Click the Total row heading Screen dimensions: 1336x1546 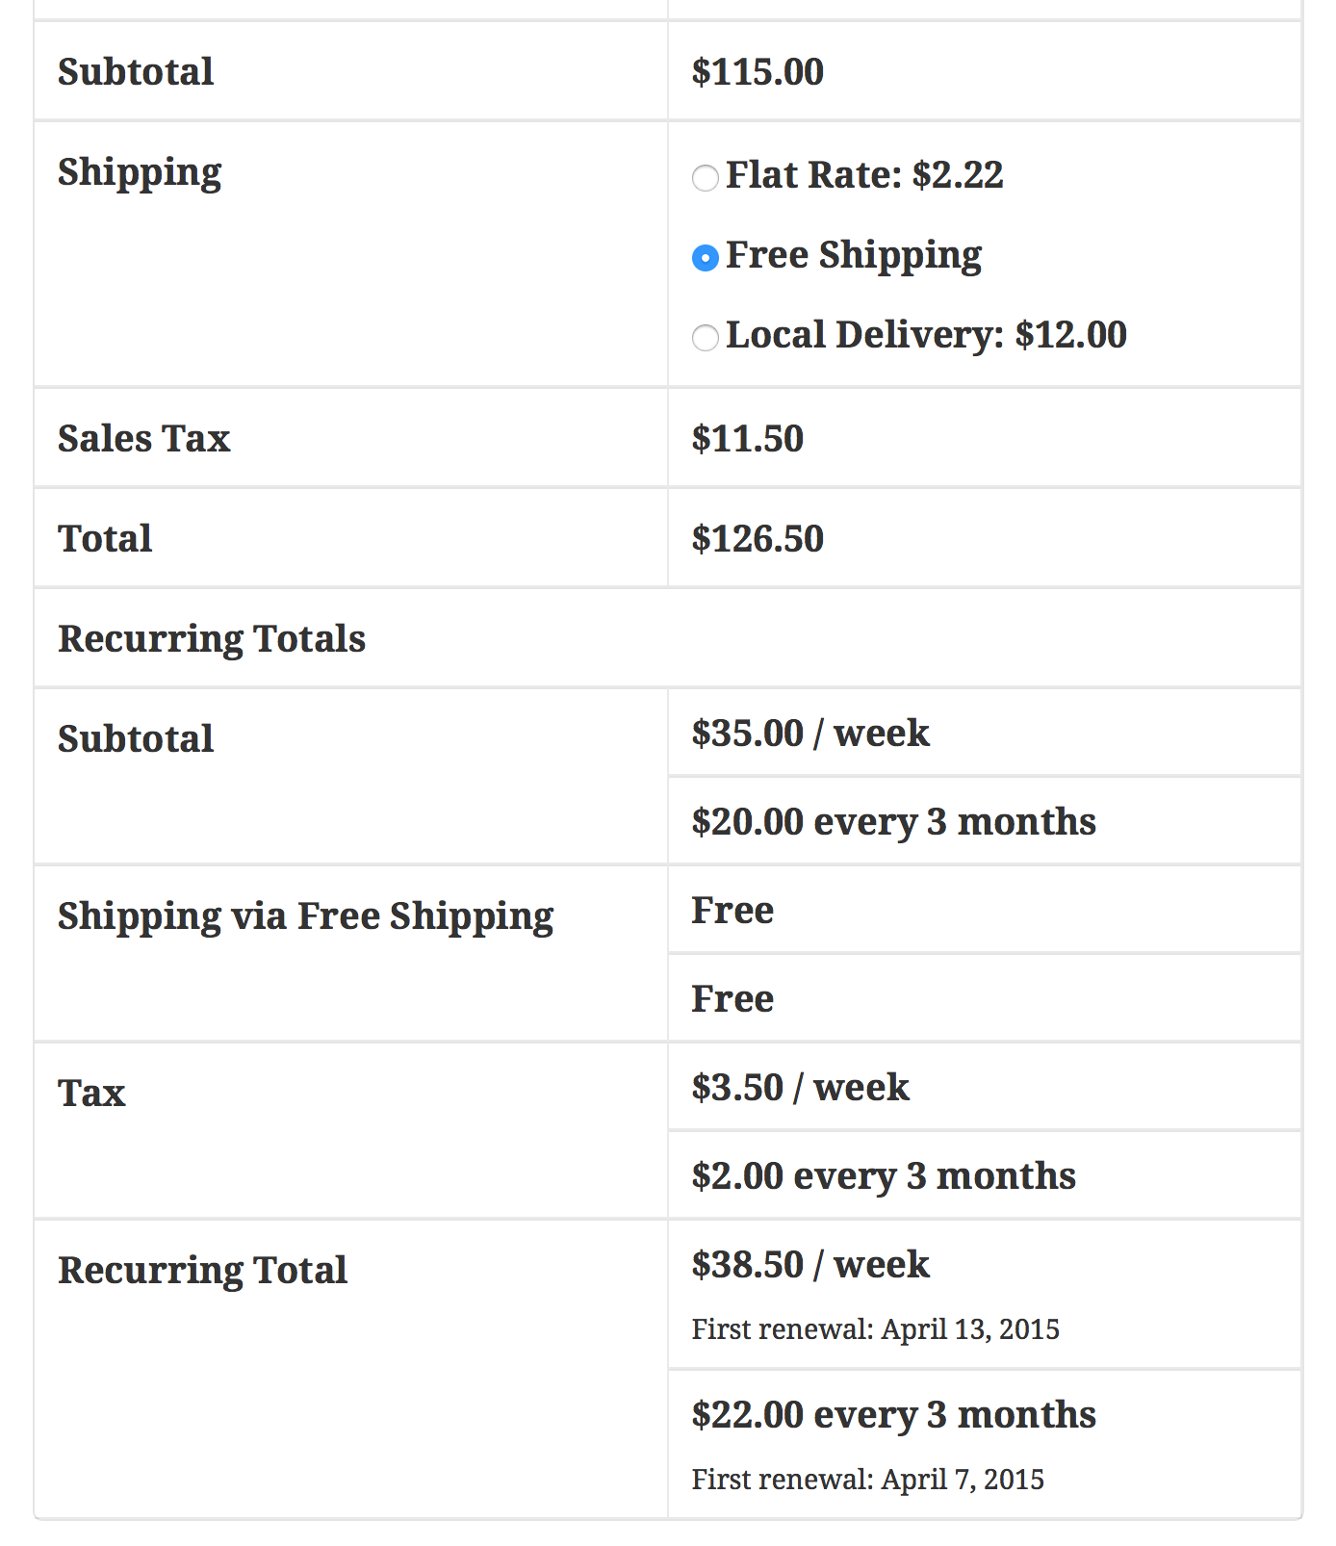tap(104, 538)
